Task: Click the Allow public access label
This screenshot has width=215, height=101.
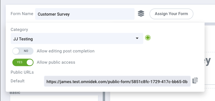Action: 56,62
